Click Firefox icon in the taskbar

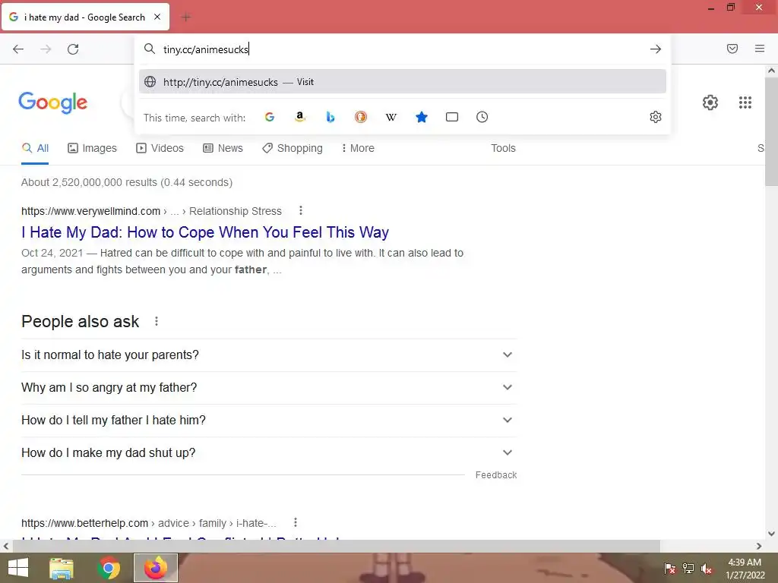click(x=156, y=568)
